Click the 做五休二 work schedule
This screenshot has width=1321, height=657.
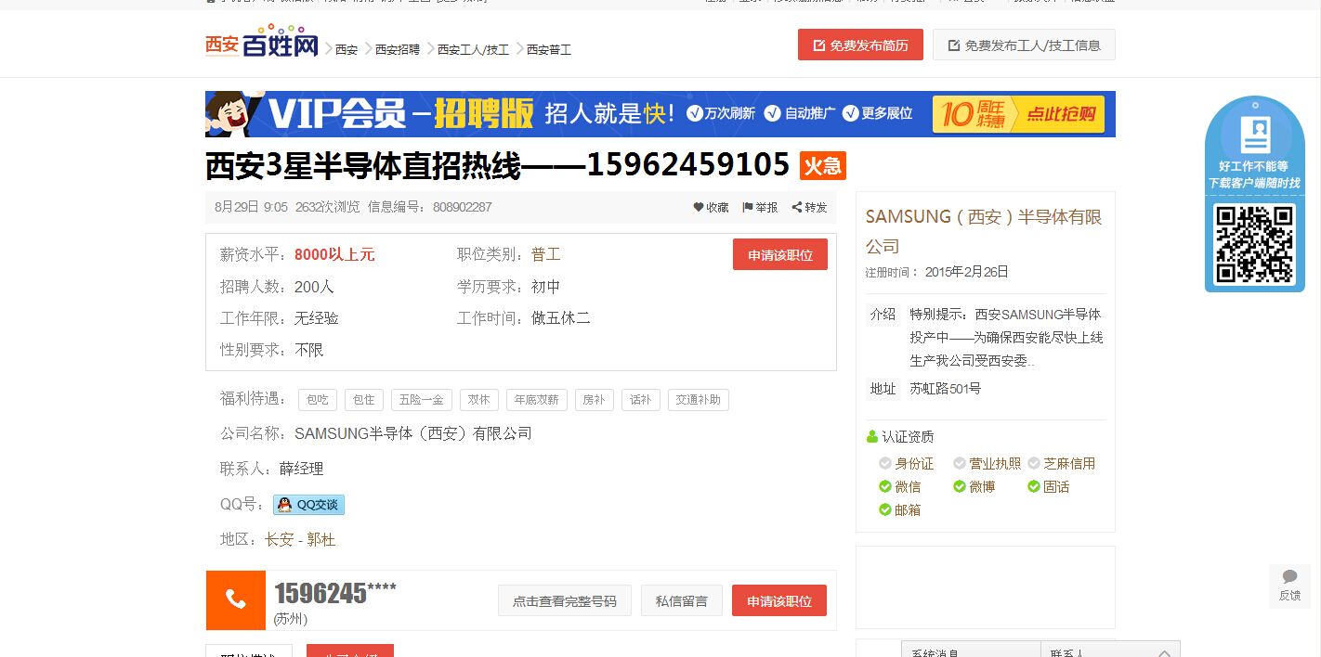(561, 318)
